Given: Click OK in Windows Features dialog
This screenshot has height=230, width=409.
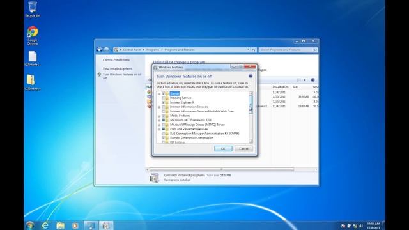Looking at the screenshot, I should coord(223,148).
